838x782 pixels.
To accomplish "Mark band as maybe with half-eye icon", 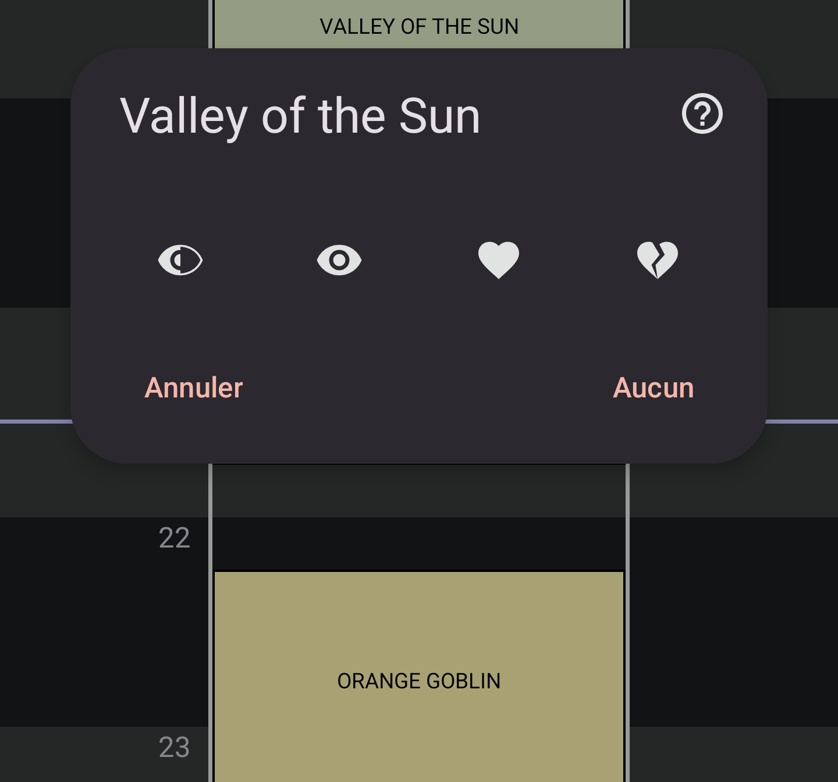I will 180,260.
